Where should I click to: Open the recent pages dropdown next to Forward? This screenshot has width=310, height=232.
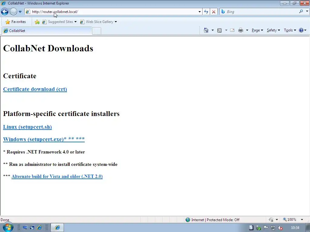(x=20, y=12)
